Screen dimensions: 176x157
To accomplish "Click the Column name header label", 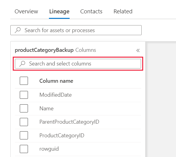I will tap(56, 81).
